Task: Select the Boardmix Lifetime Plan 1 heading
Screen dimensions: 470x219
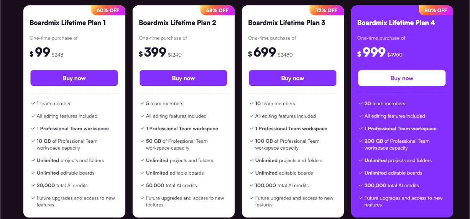Action: [68, 23]
